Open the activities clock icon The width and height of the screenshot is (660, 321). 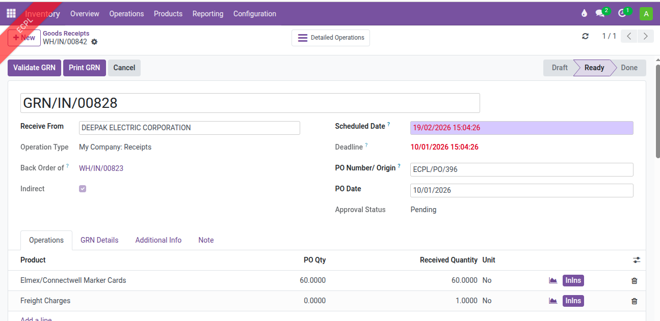[622, 14]
